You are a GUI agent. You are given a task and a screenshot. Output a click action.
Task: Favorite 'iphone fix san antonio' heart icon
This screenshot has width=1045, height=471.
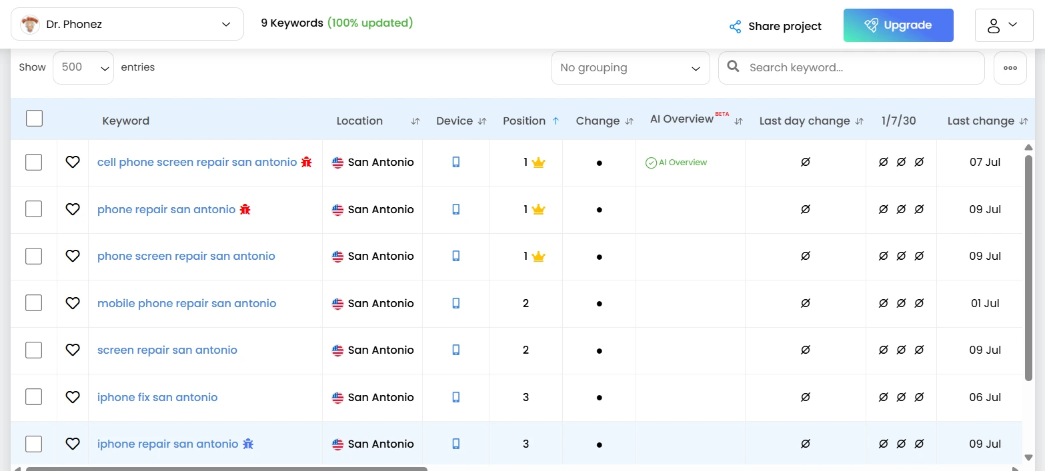point(73,397)
